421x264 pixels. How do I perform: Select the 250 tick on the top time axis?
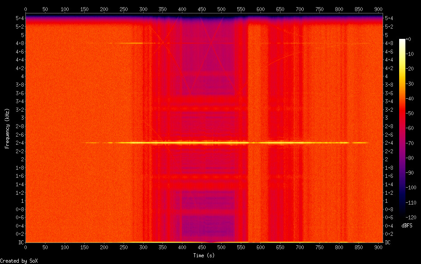pos(124,9)
